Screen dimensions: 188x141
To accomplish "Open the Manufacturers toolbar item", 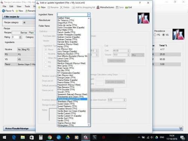I will 105,8.
